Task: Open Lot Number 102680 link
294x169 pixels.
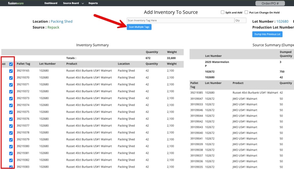Action: [x=282, y=22]
